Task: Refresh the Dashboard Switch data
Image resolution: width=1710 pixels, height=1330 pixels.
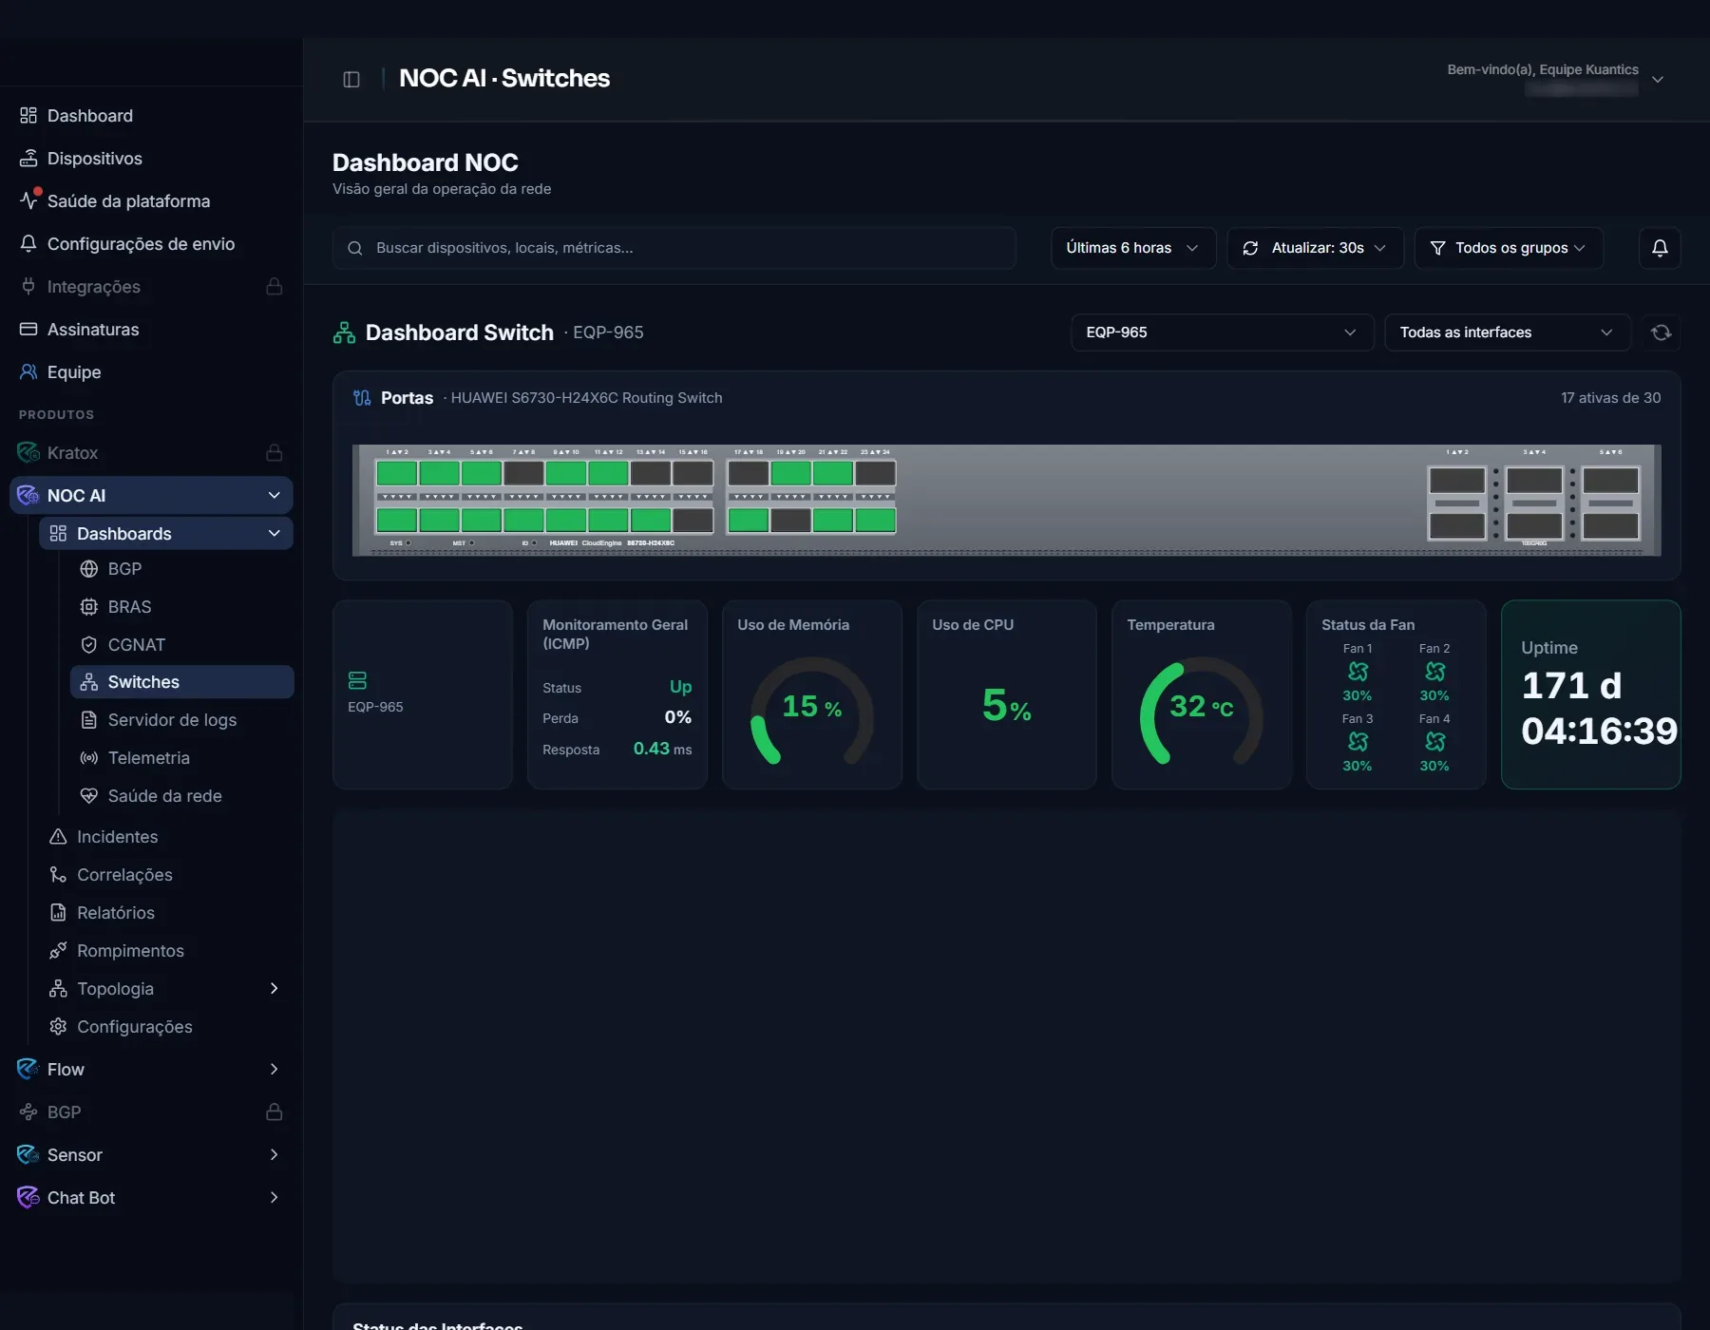Action: (x=1661, y=332)
